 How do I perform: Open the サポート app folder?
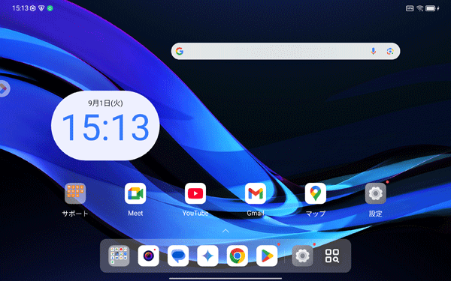pos(75,193)
